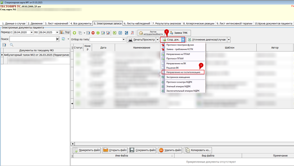Choose Направление на ППАИ menu item
Screen dimensions: 294x166
(183, 54)
